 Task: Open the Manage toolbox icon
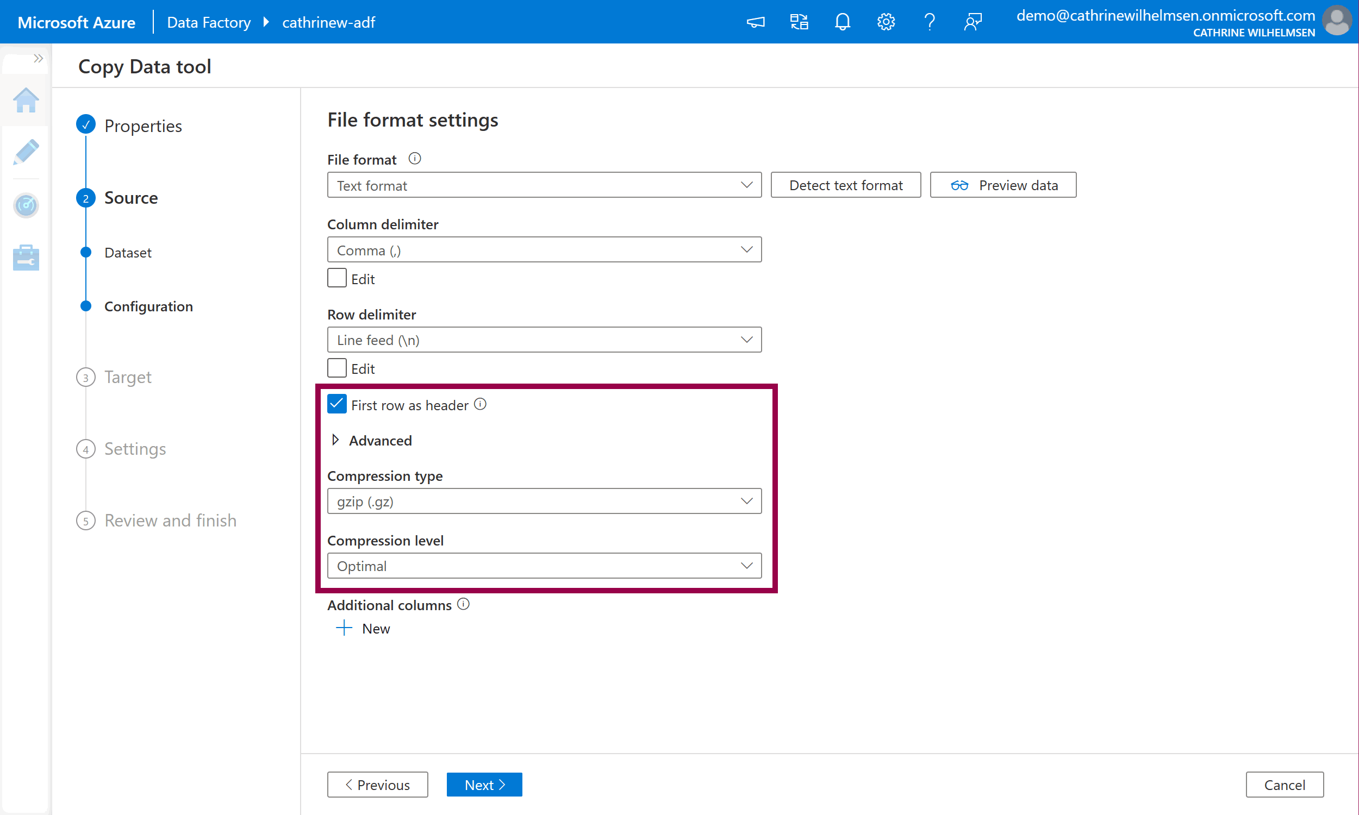(26, 257)
